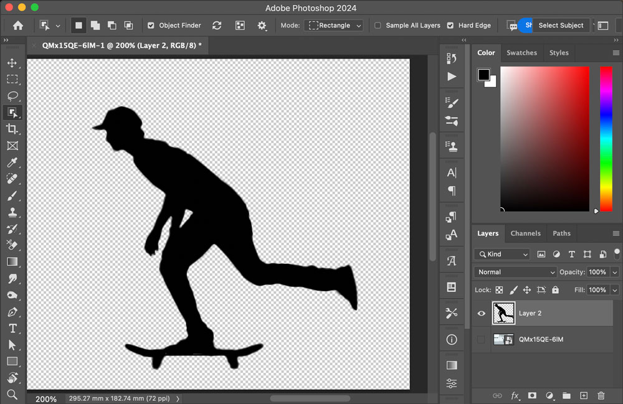623x404 pixels.
Task: Enable Sample All Layers checkbox
Action: click(378, 26)
